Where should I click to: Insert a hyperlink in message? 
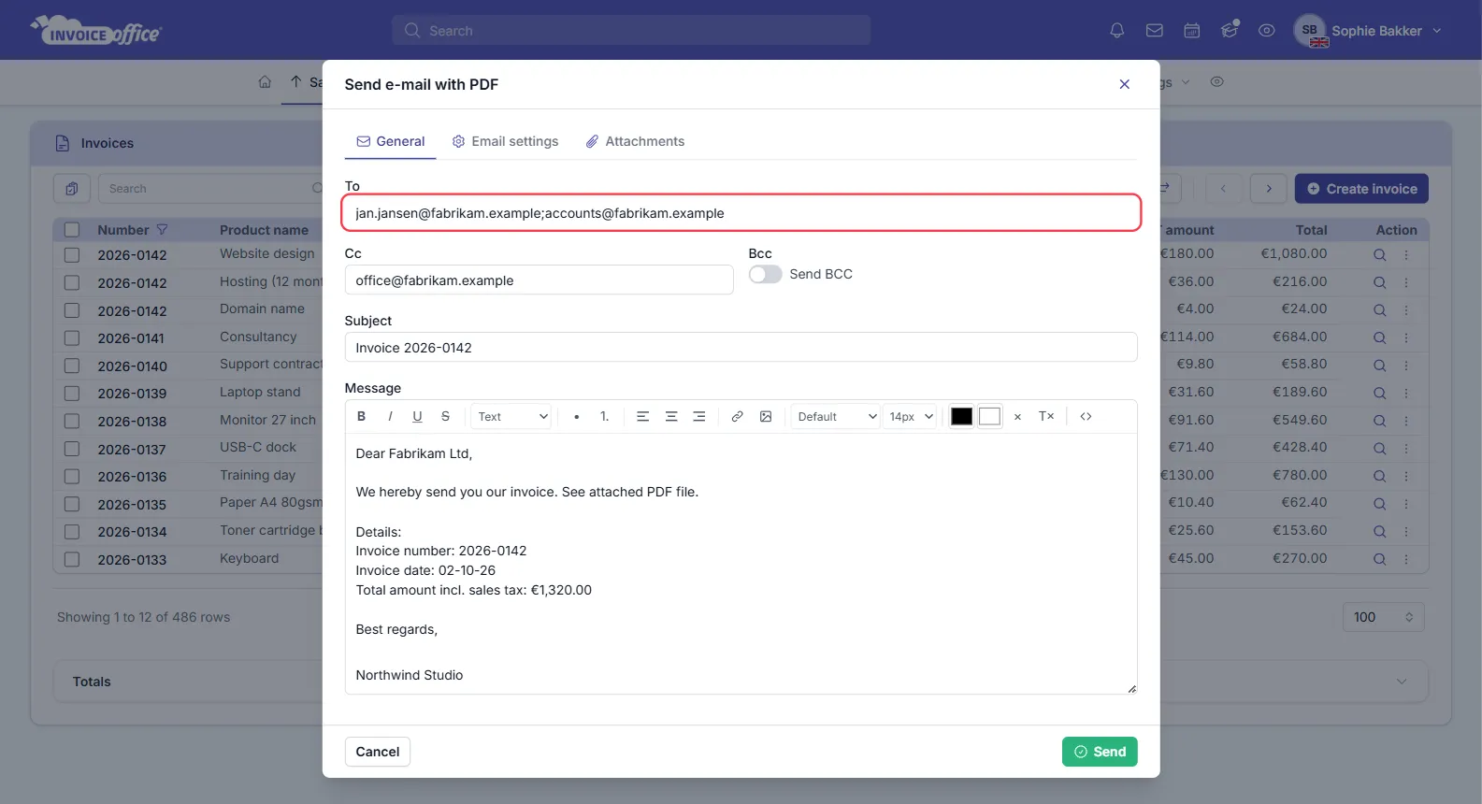[737, 417]
